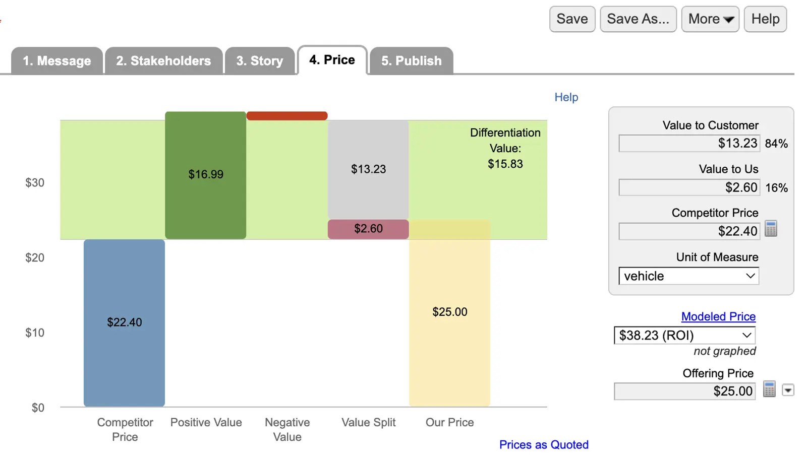The width and height of the screenshot is (807, 461).
Task: Open the More menu button
Action: tap(710, 19)
